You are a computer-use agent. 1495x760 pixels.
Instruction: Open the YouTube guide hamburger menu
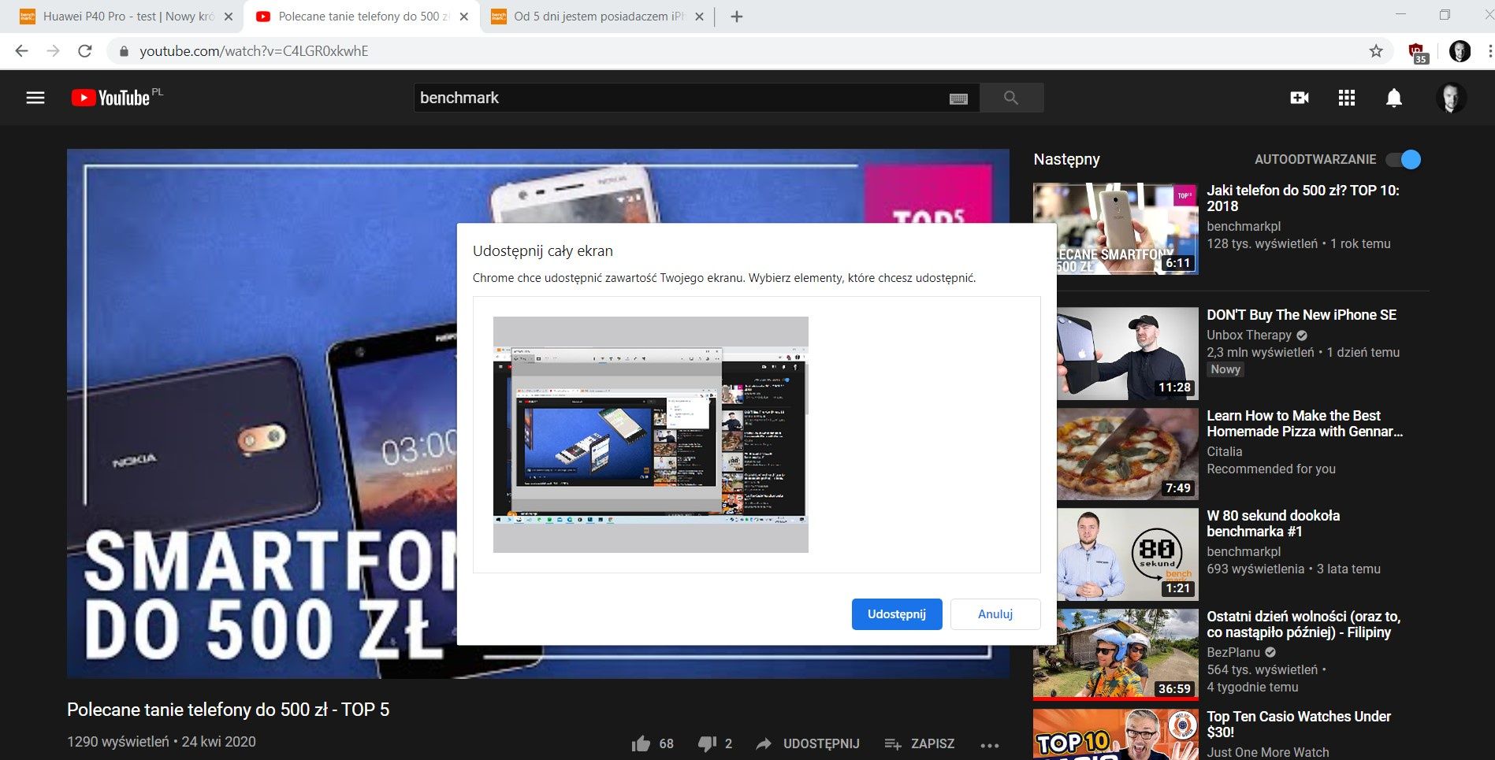click(x=35, y=98)
